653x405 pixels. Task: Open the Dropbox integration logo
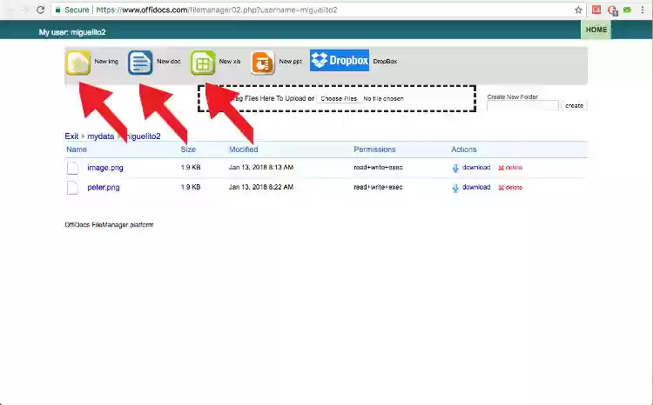(340, 60)
